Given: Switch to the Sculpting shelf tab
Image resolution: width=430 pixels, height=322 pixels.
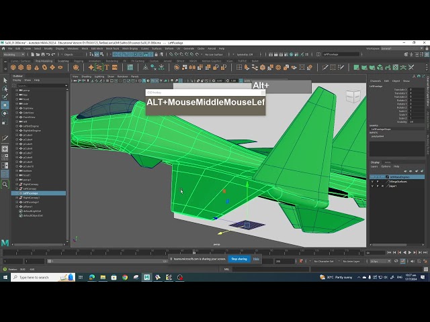Looking at the screenshot, I should pos(63,61).
